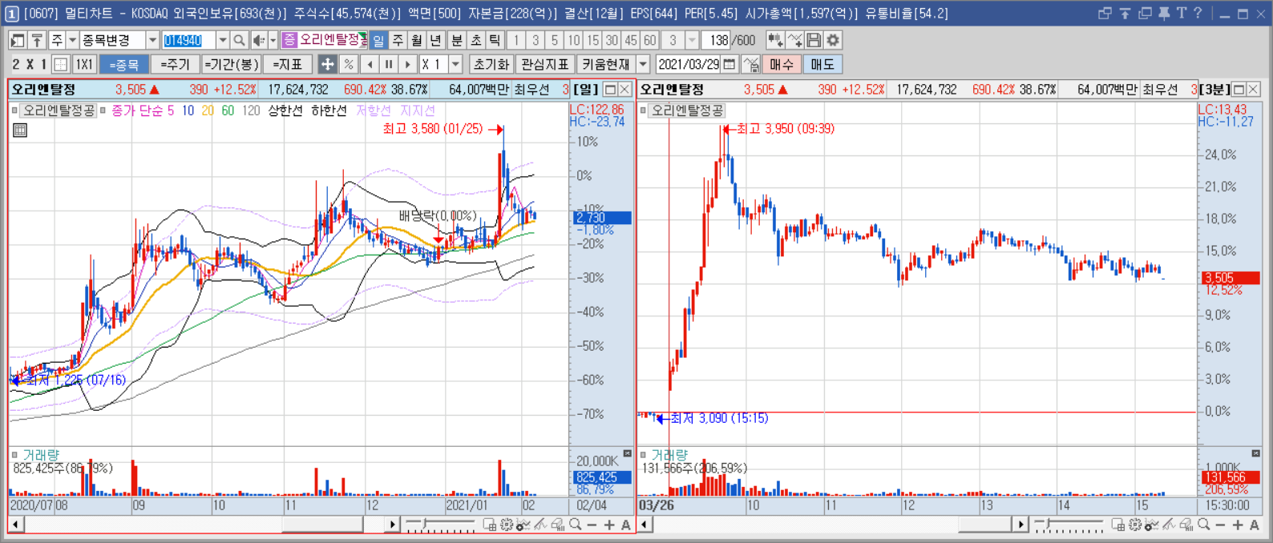The width and height of the screenshot is (1273, 543).
Task: Click the save chart floppy disk icon
Action: (x=814, y=40)
